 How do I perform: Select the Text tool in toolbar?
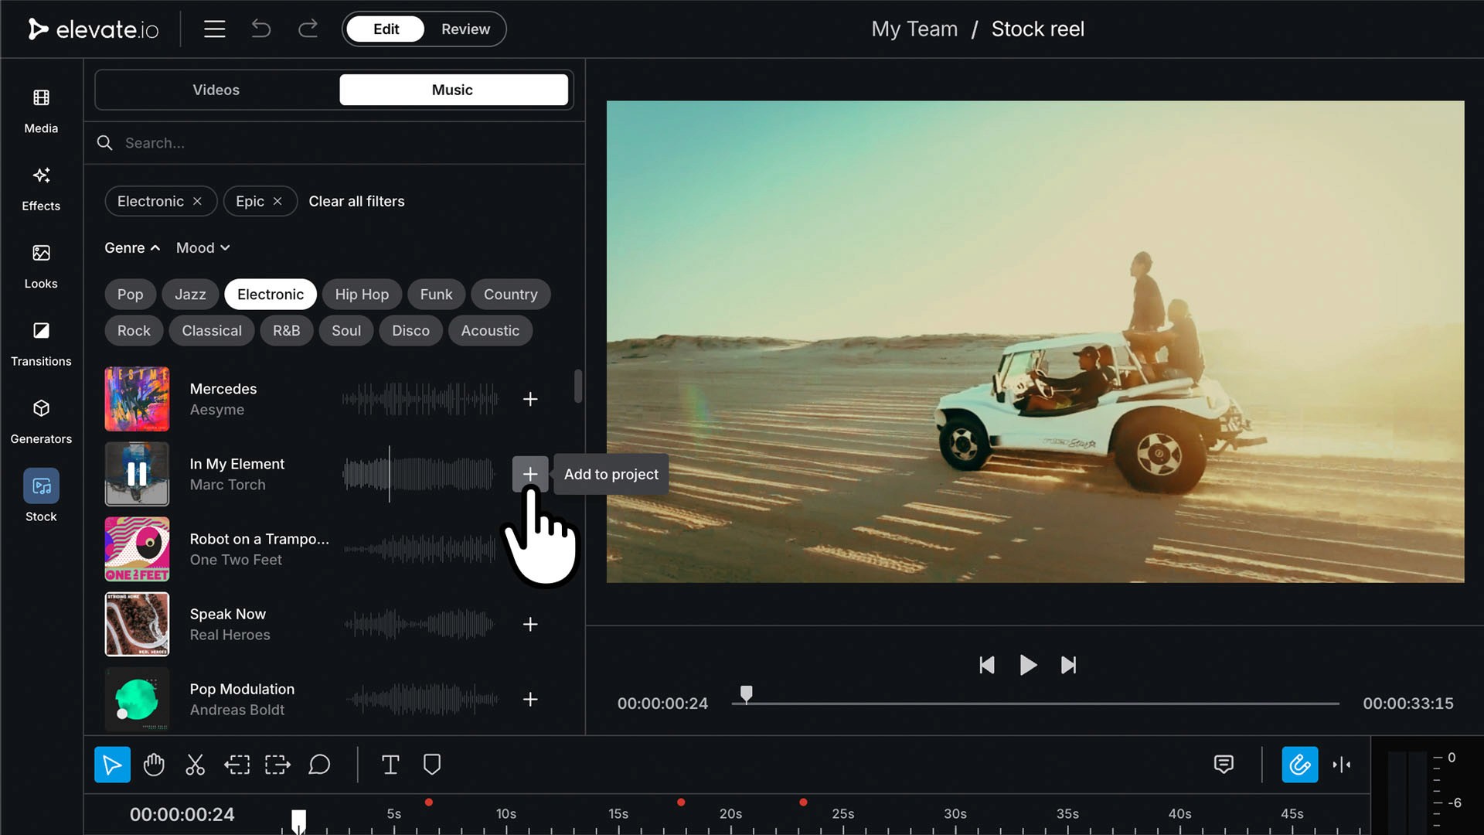390,765
